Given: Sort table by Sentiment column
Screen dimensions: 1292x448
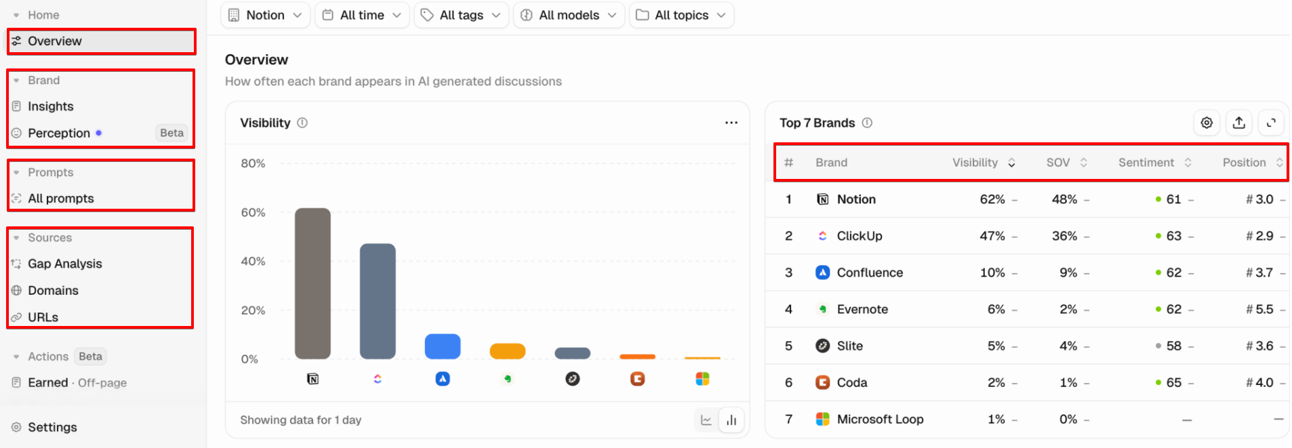Looking at the screenshot, I should click(1154, 163).
